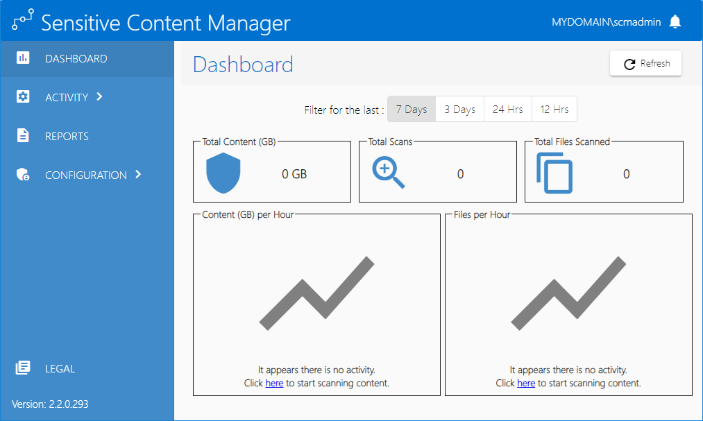Open the DASHBOARD sidebar item
Viewport: 703px width, 421px height.
[87, 59]
